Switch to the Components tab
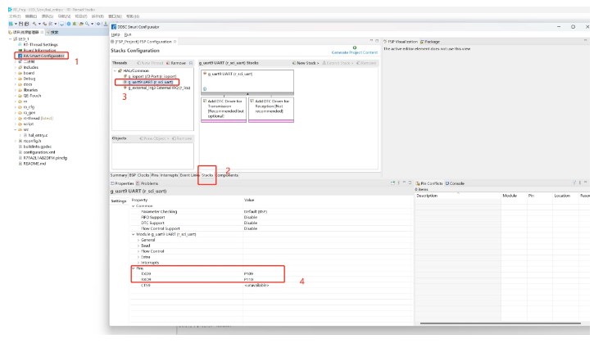The width and height of the screenshot is (594, 343). point(227,175)
